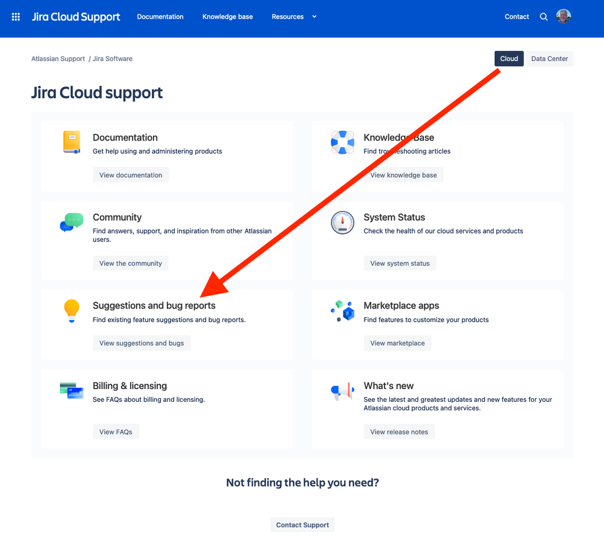Screen dimensions: 604x541
Task: Open the Knowledge base nav item
Action: (x=228, y=16)
